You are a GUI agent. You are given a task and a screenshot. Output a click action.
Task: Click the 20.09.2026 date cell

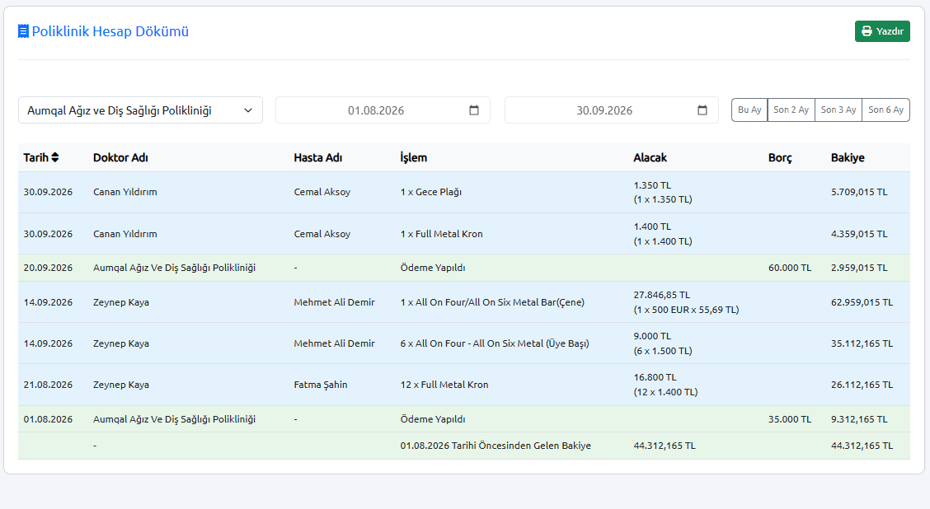[x=48, y=268]
